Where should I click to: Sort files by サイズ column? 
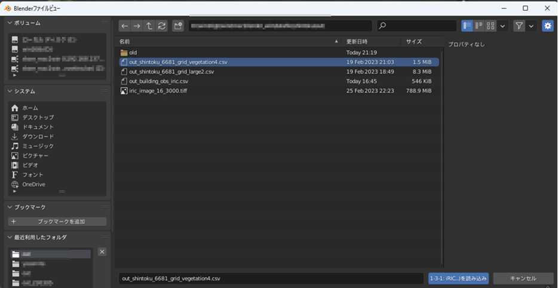coord(421,42)
